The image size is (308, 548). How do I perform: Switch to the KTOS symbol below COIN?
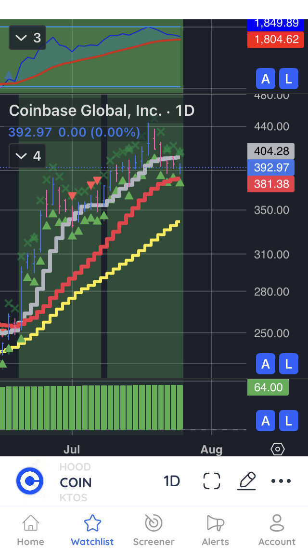[x=74, y=497]
